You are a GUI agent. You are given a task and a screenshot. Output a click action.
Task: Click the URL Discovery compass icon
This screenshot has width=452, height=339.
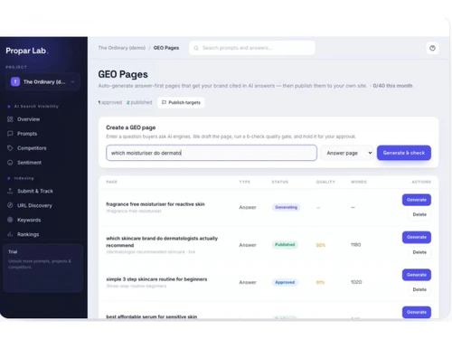pyautogui.click(x=10, y=205)
